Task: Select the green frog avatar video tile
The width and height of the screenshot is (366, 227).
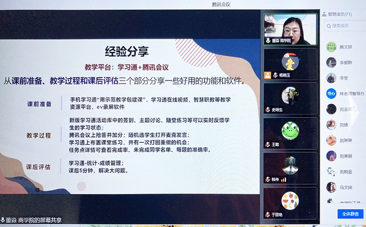Action: [x=290, y=133]
